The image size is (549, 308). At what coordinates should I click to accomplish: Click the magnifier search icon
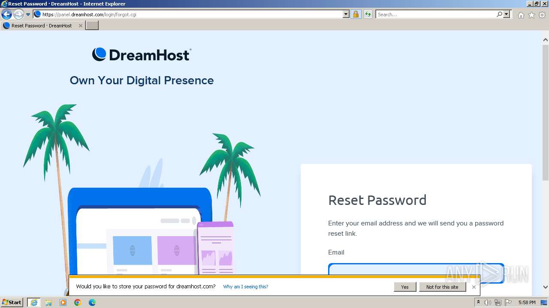[499, 14]
